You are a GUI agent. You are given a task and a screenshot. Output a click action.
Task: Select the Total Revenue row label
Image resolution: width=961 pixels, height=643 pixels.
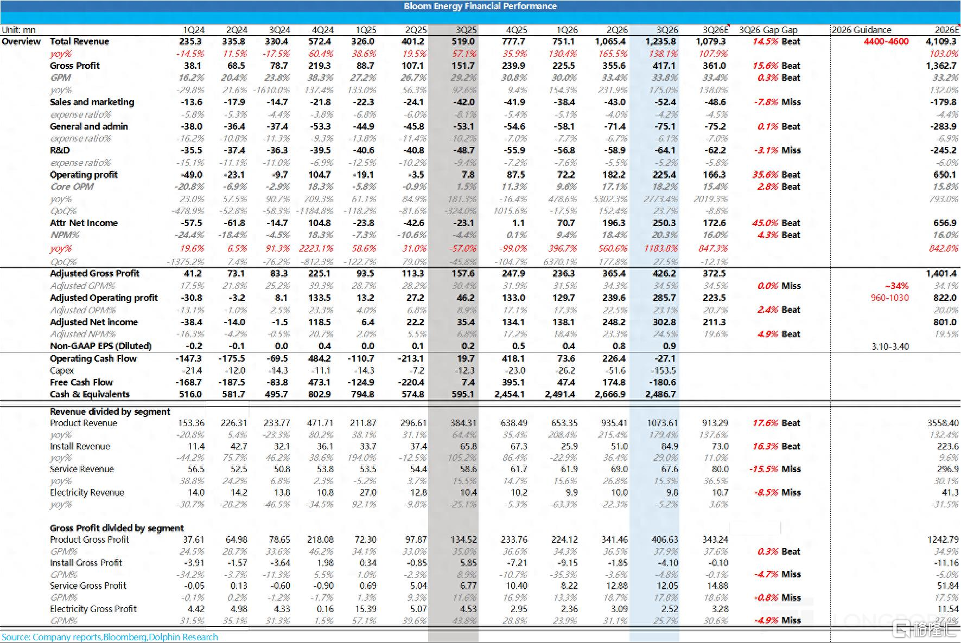tap(79, 42)
